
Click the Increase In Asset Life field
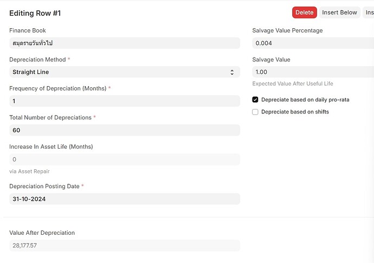click(x=125, y=159)
